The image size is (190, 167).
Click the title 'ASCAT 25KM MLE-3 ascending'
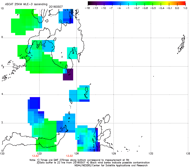pyautogui.click(x=26, y=4)
